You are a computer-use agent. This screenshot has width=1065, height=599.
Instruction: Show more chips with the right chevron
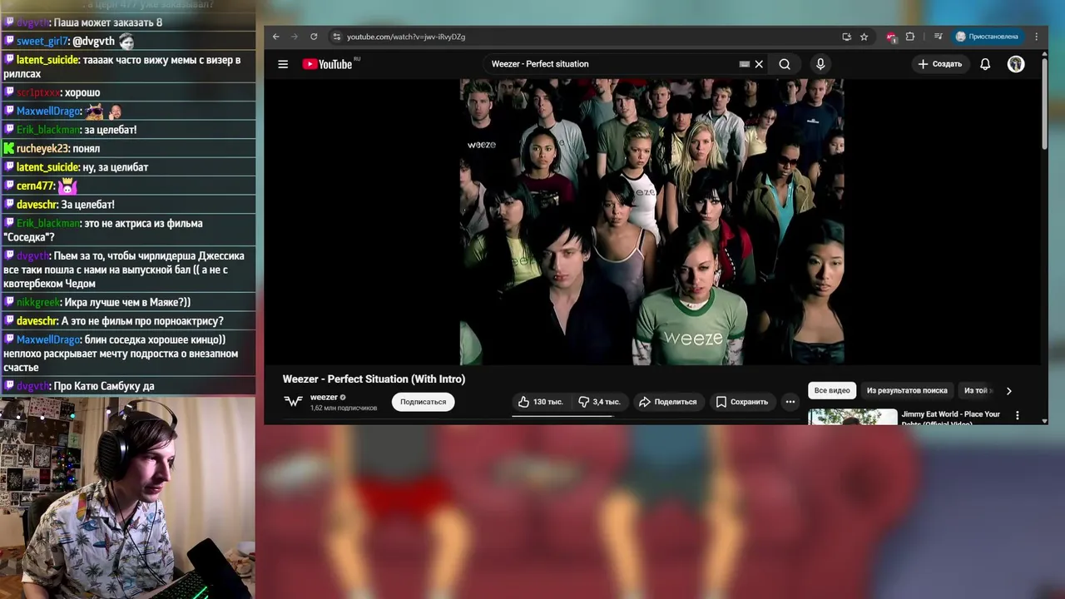(x=1009, y=391)
